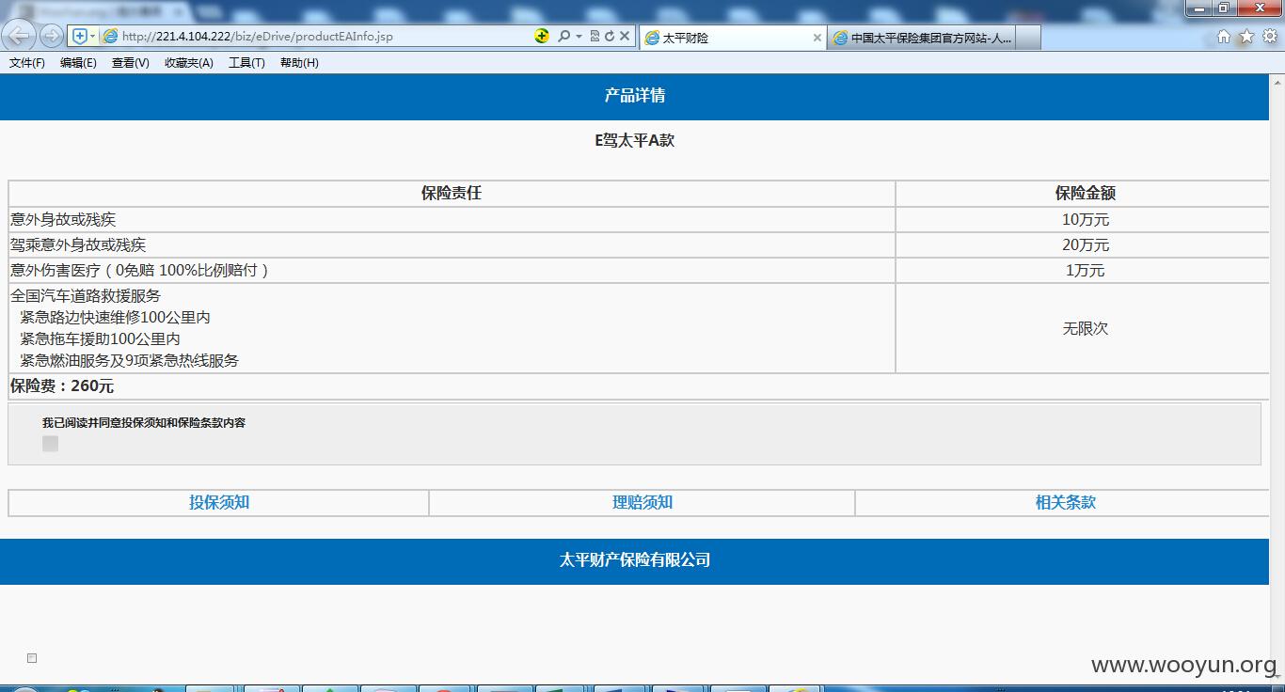Screen dimensions: 1285x692
Task: Click the 我已阅读并同意投保须知和保险条款内容 label
Action: [x=144, y=423]
